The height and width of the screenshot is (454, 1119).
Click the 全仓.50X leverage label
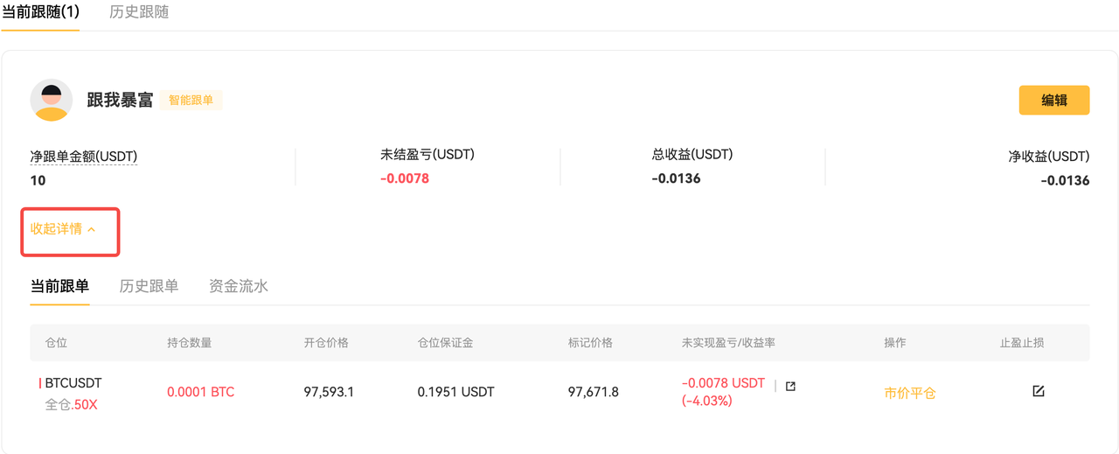[x=72, y=404]
